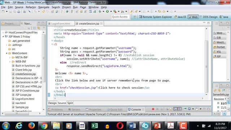Click the green Run button in toolbar
Viewport: 231px width, 130px height.
coord(108,11)
